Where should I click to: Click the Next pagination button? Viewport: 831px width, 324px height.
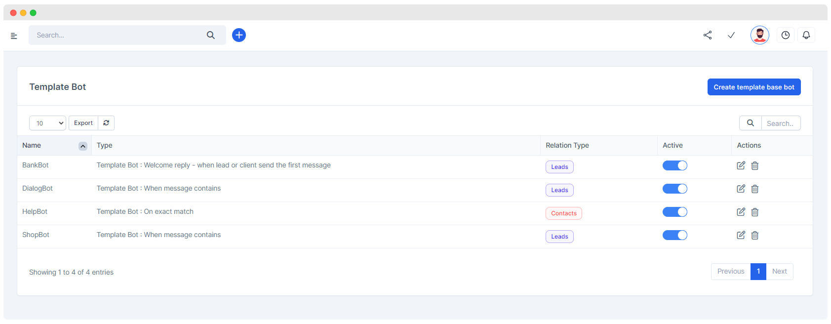pos(779,272)
